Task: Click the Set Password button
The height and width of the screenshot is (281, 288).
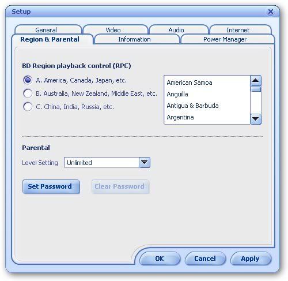Action: 51,186
